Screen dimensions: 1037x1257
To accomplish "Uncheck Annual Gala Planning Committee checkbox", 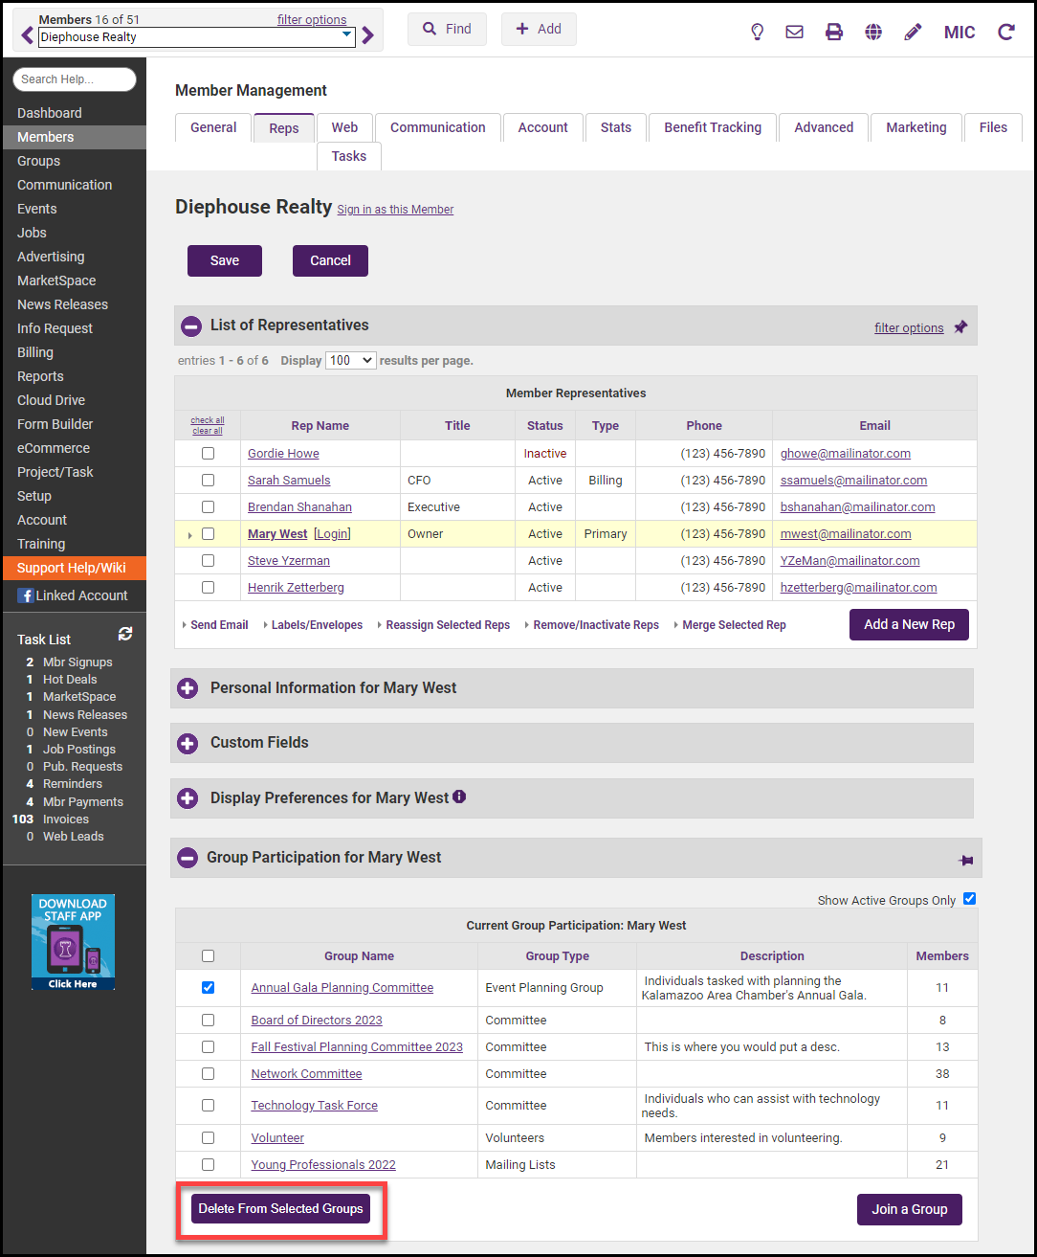I will (x=209, y=987).
